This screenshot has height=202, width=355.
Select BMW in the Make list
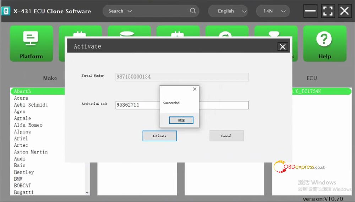[x=18, y=179]
